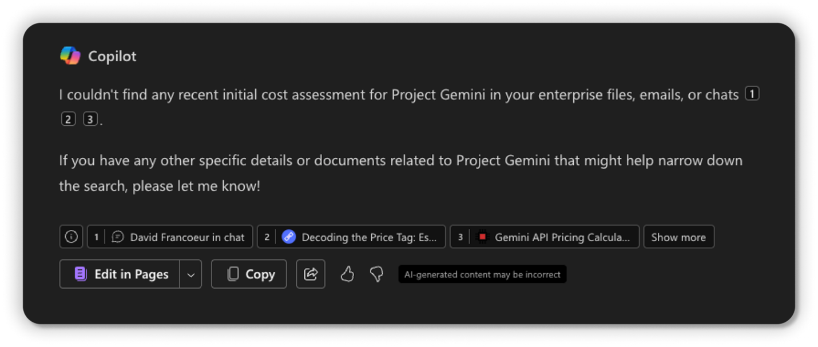The height and width of the screenshot is (347, 818).
Task: Click the Pages icon on Edit in Pages
Action: [79, 274]
